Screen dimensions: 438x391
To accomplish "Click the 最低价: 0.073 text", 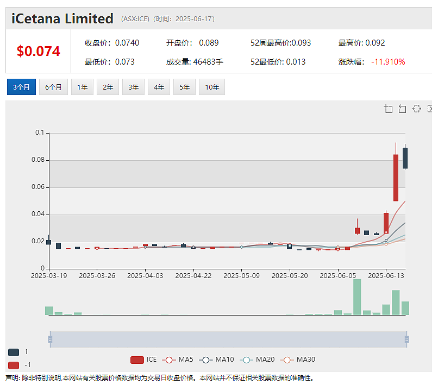I will click(110, 62).
